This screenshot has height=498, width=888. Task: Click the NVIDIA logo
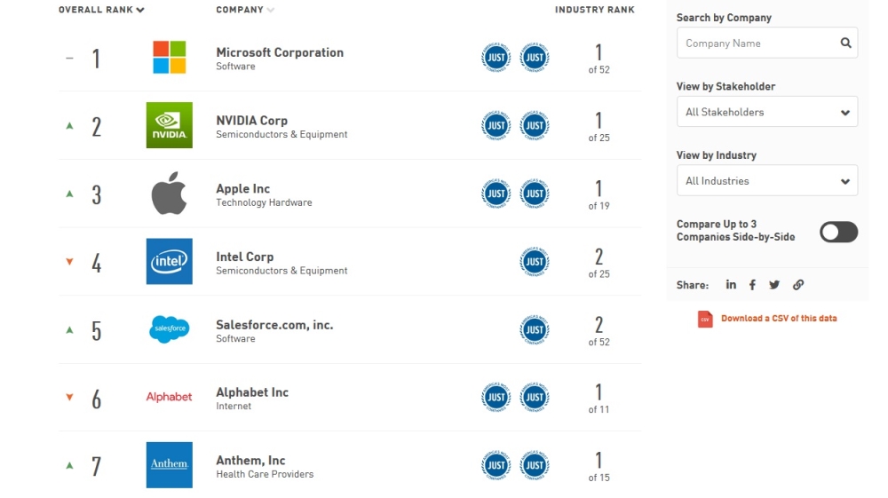169,125
